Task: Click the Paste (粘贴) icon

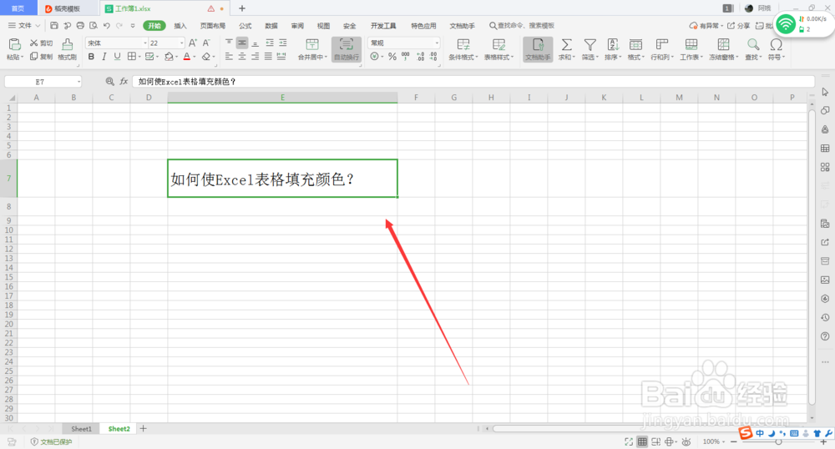Action: pyautogui.click(x=14, y=45)
